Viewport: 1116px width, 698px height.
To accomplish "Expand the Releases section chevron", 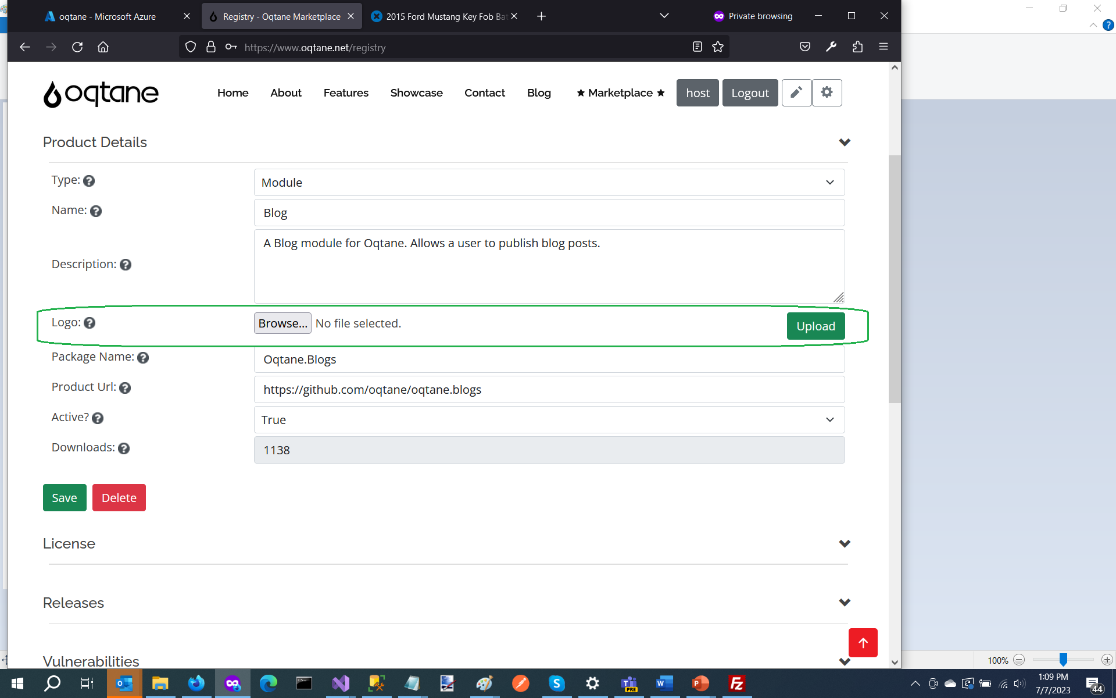I will coord(844,603).
